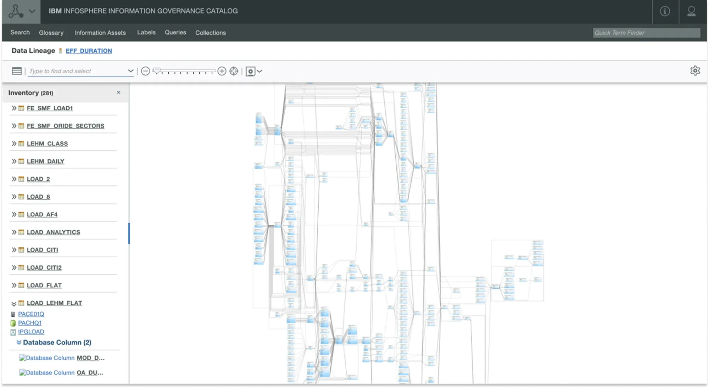Viewport: 709px width, 388px height.
Task: Expand the LOAD_CITI2 row
Action: pos(14,268)
